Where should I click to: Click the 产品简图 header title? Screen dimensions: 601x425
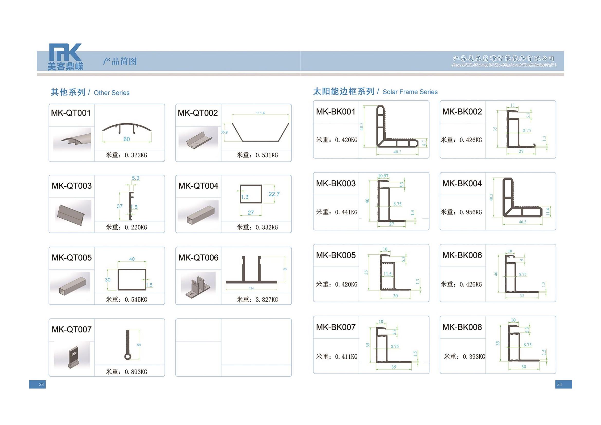coord(120,61)
